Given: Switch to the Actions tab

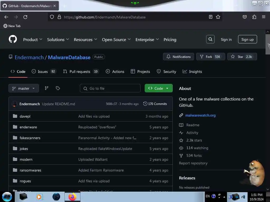Looking at the screenshot, I should [x=115, y=72].
